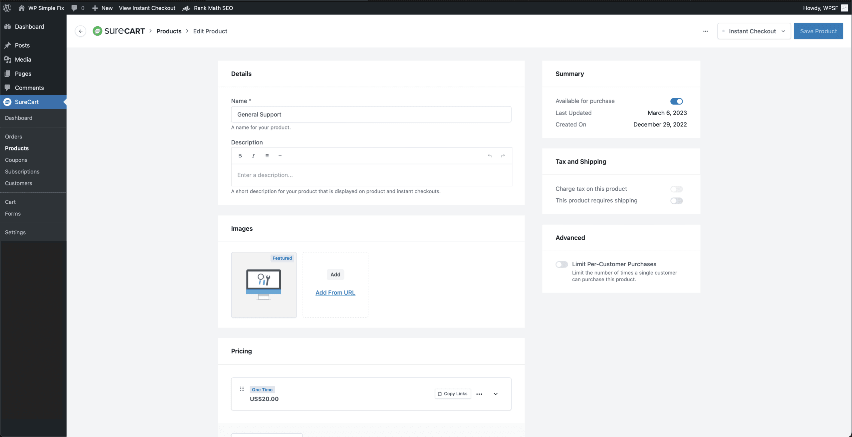This screenshot has width=852, height=437.
Task: Open the three-dot menu on One Time price
Action: (479, 394)
